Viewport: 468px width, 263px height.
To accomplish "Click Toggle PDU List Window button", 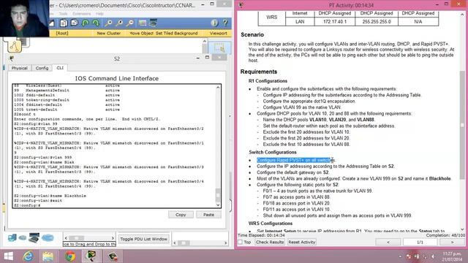I will tap(143, 239).
